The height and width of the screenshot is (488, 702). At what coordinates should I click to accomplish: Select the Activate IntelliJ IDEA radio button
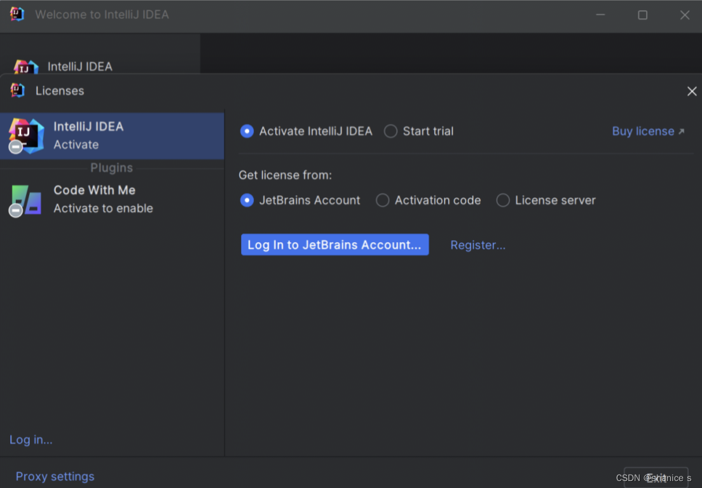(247, 131)
